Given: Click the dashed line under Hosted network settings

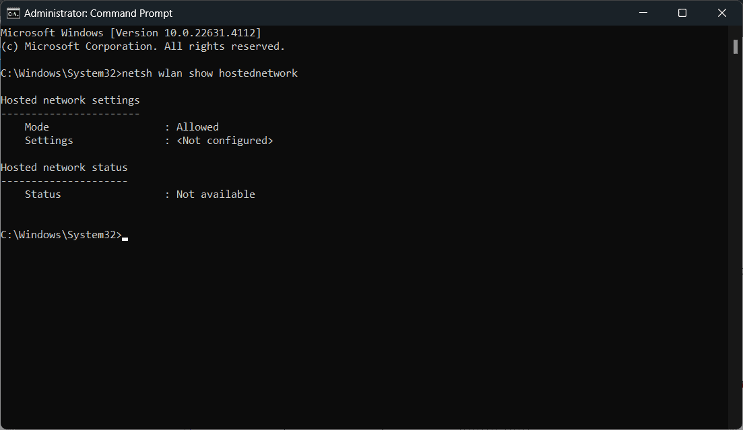Looking at the screenshot, I should click(70, 114).
